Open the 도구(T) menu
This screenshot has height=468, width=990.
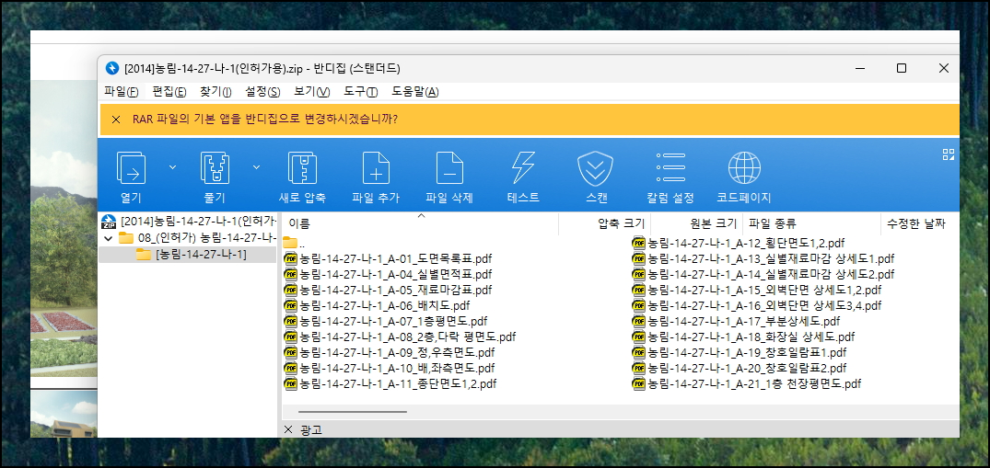pos(360,92)
